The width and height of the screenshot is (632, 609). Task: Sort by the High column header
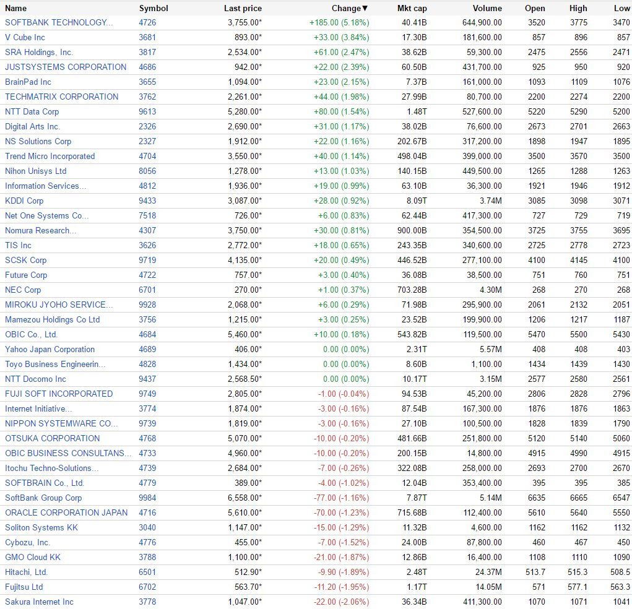point(578,8)
